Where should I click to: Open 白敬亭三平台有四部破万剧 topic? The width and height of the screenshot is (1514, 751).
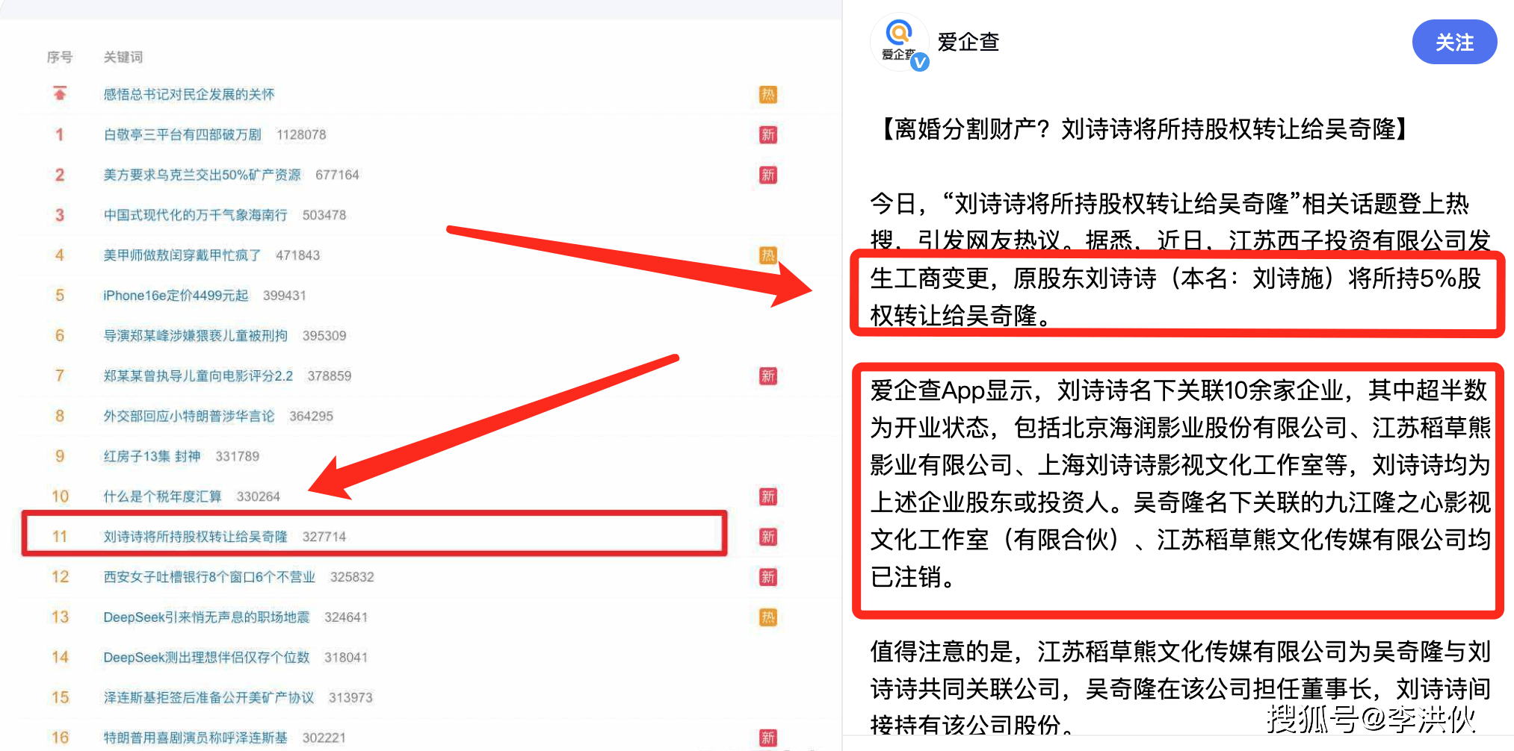[182, 134]
